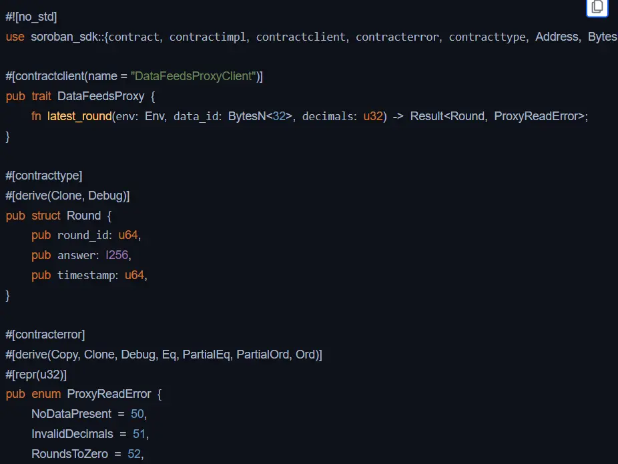
Task: Click the 'enum' keyword before ProxyReadError
Action: [x=46, y=394]
